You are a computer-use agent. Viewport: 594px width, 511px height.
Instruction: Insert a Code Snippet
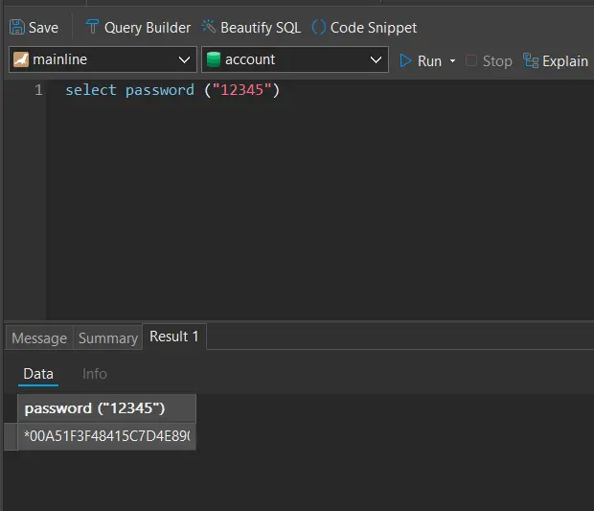(364, 28)
